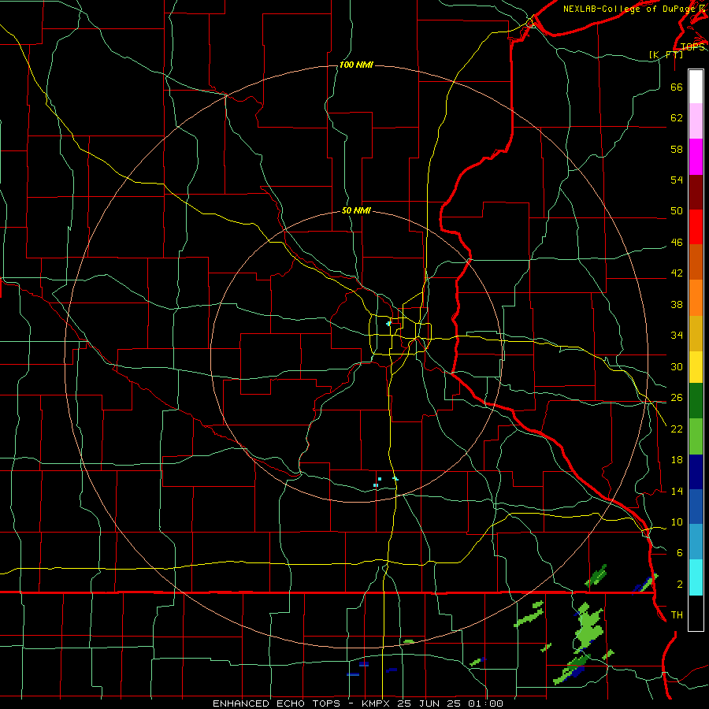Click the TH threshold legend label

coord(677,614)
